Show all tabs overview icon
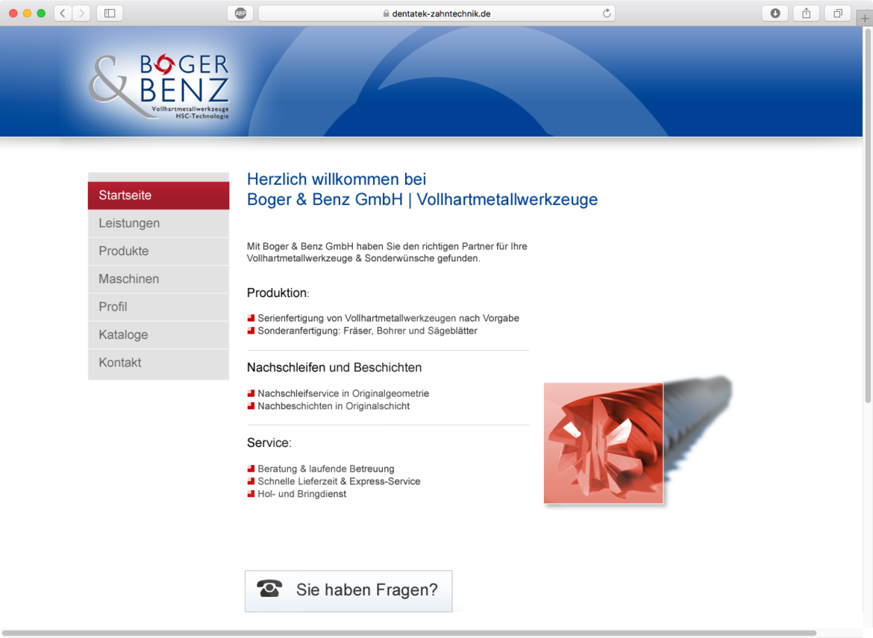The width and height of the screenshot is (873, 638). [837, 13]
